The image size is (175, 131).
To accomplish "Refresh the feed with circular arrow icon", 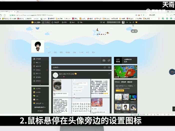I will coord(105,67).
